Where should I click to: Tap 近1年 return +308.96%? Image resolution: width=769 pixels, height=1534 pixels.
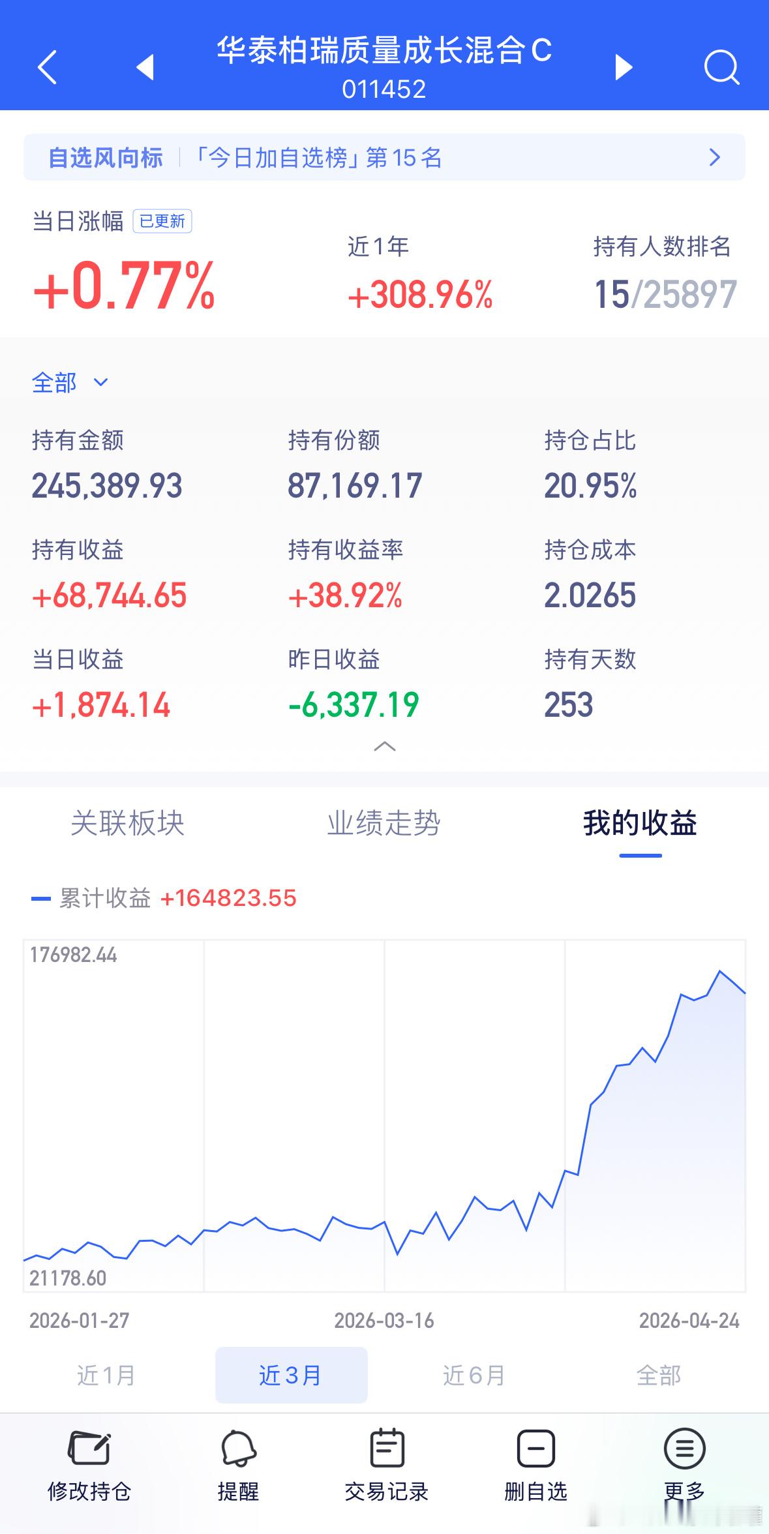420,294
